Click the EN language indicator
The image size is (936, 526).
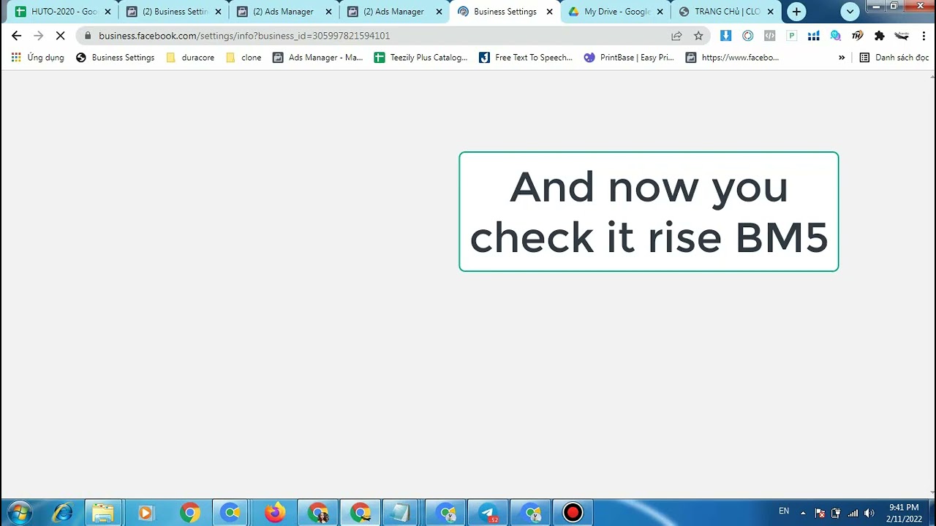[784, 511]
